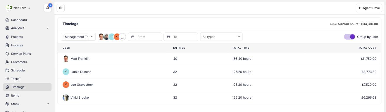
Task: Click Jamie Duncan's JD avatar in table
Action: [x=66, y=72]
